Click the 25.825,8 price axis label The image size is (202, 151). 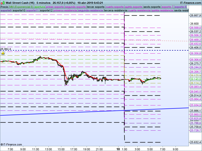195,119
